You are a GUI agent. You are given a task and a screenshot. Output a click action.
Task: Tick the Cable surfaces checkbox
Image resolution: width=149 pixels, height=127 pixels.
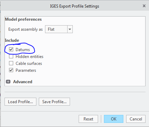[11, 63]
